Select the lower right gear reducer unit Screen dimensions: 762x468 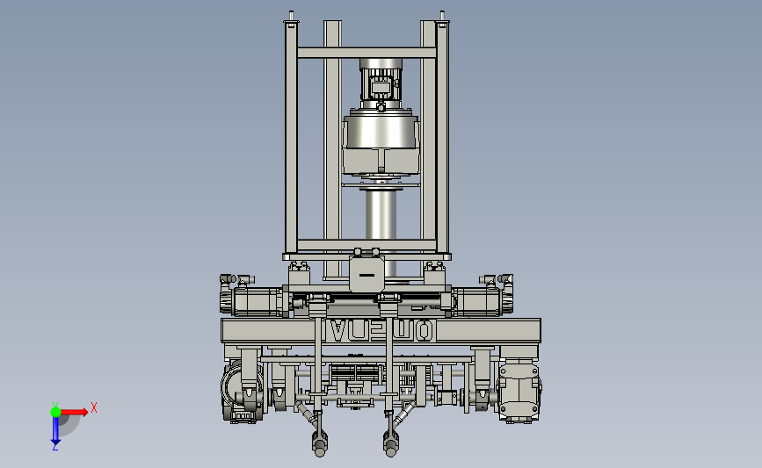[519, 391]
